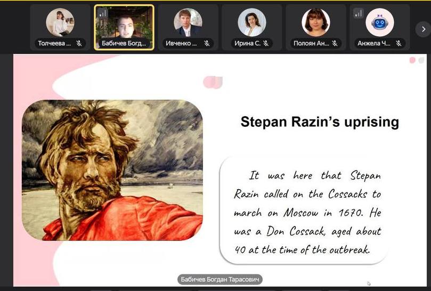
Task: Click muted microphone icon next to Ирина С.
Action: 266,43
